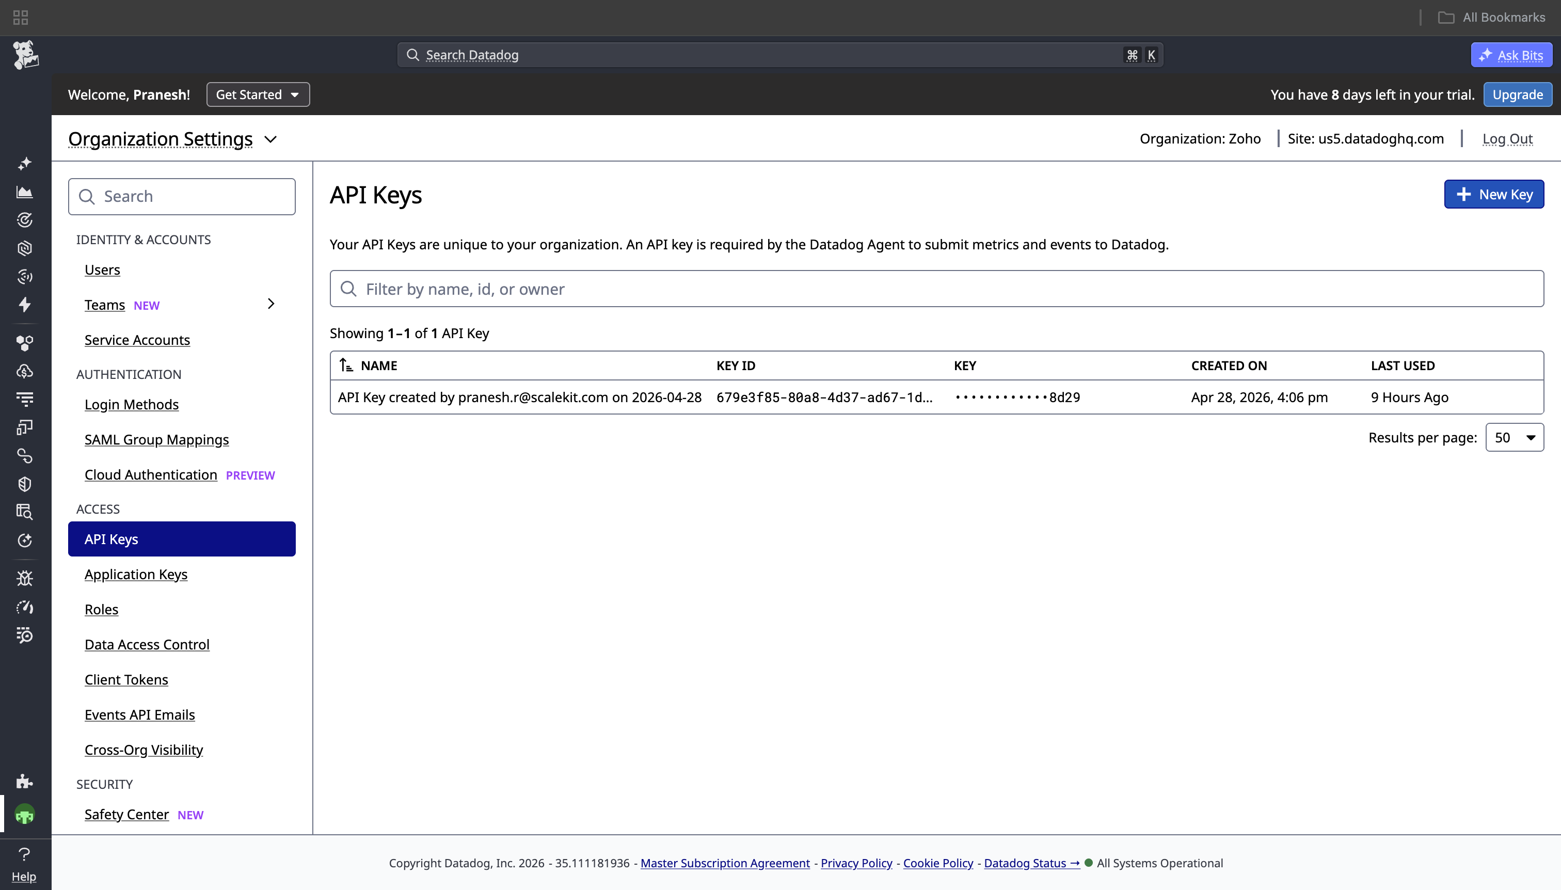1561x890 pixels.
Task: Click the masked key ending 8d29
Action: (1017, 396)
